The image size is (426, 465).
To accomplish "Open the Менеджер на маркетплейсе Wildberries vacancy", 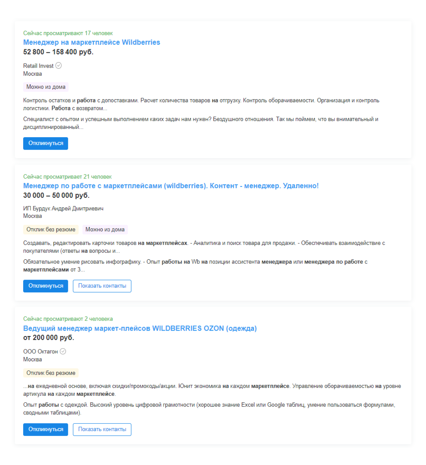I will pos(91,42).
